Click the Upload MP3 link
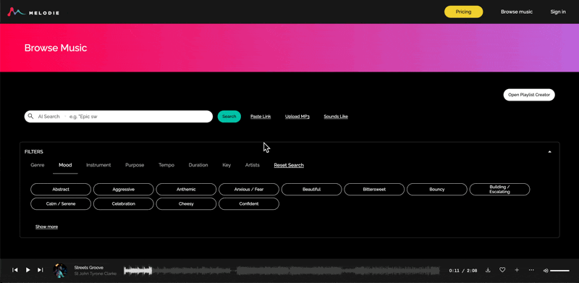 297,117
